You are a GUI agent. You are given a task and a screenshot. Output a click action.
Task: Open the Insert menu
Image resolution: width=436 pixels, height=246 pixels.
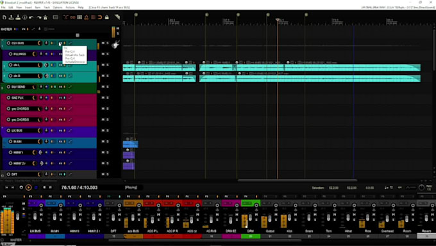(x=28, y=7)
